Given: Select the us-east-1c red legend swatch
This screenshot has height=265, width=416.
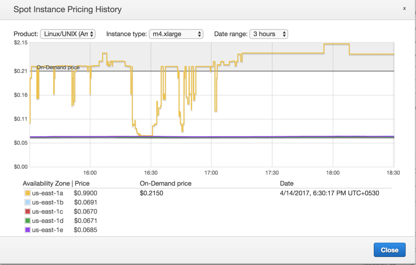Looking at the screenshot, I should pos(28,212).
